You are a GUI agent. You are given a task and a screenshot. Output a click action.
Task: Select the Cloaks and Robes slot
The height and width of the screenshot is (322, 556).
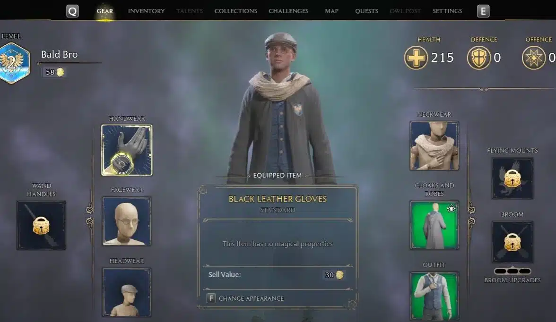pyautogui.click(x=434, y=225)
